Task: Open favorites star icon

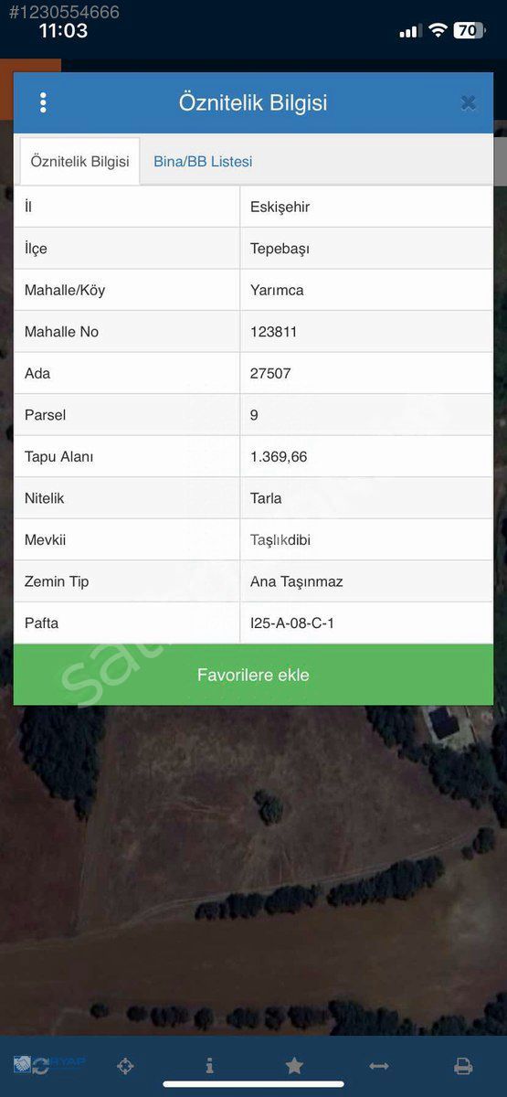Action: (x=294, y=1066)
